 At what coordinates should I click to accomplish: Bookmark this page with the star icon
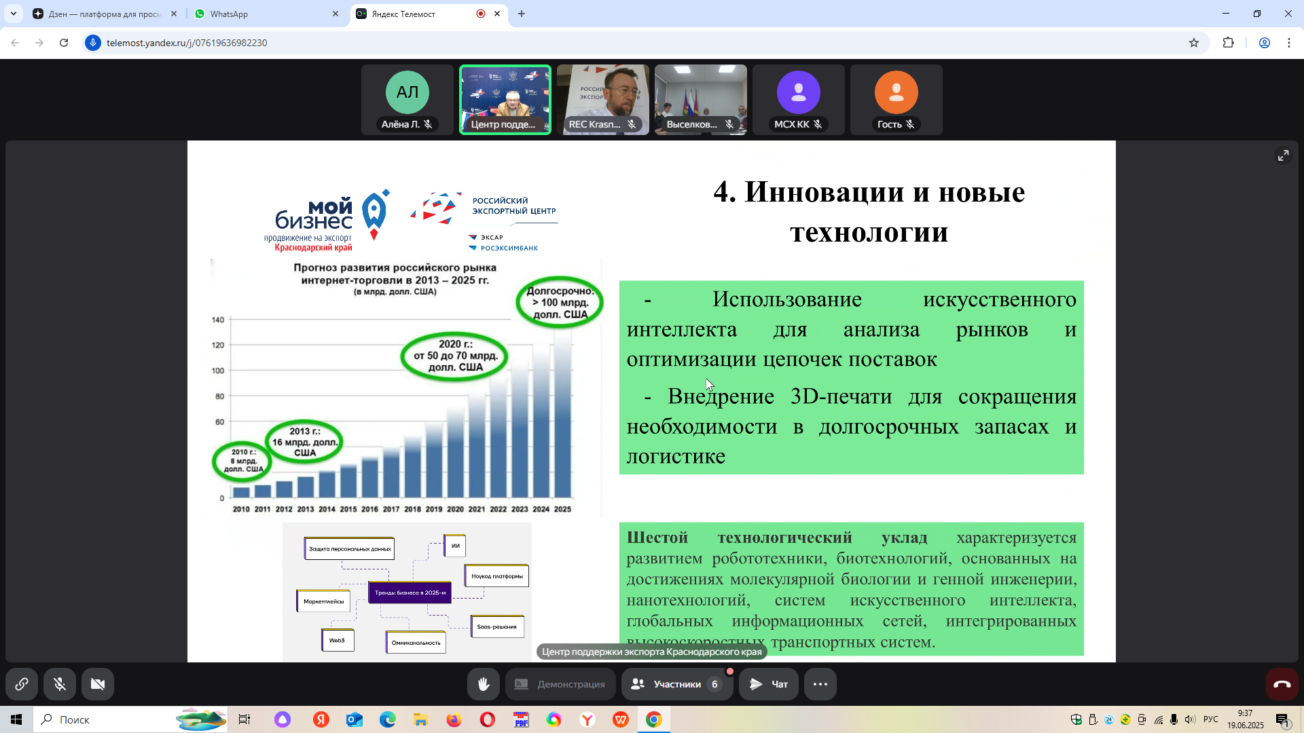[x=1194, y=43]
